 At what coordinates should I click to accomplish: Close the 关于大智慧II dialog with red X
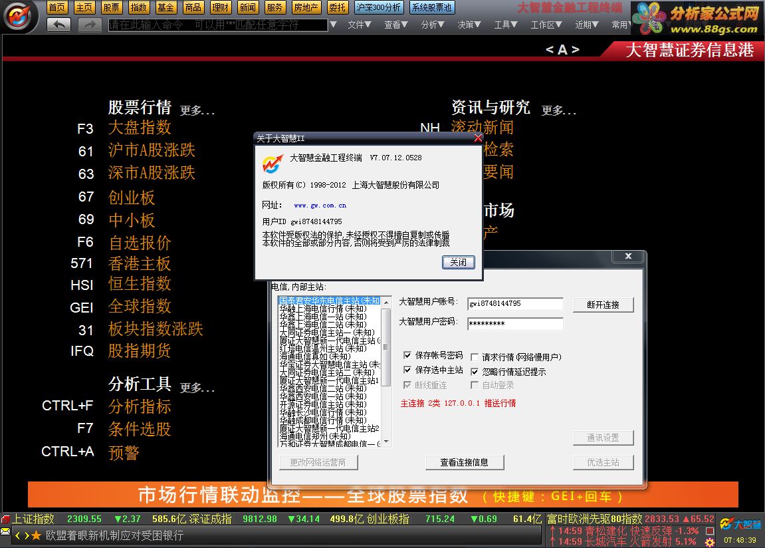(x=478, y=138)
